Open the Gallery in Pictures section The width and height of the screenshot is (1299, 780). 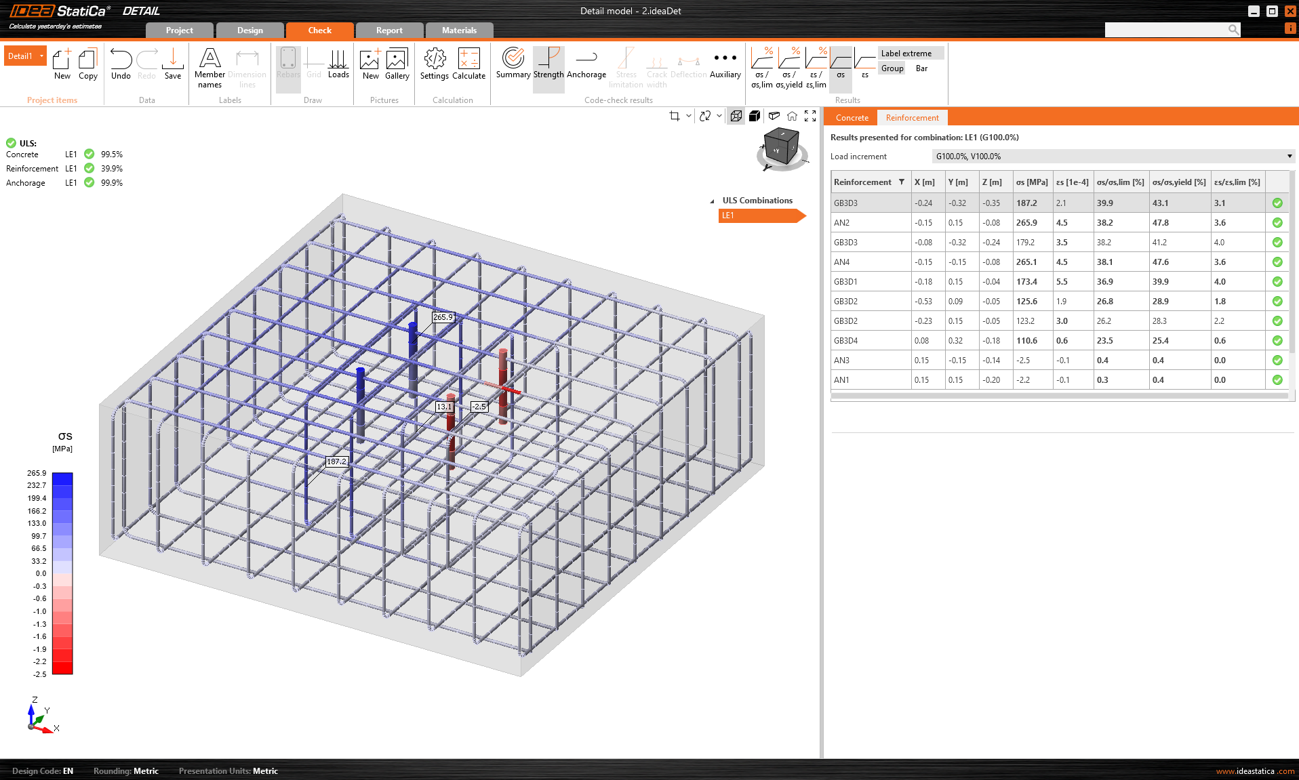397,64
